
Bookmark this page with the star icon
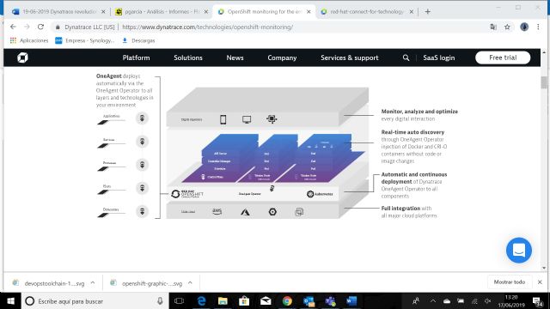tap(507, 27)
